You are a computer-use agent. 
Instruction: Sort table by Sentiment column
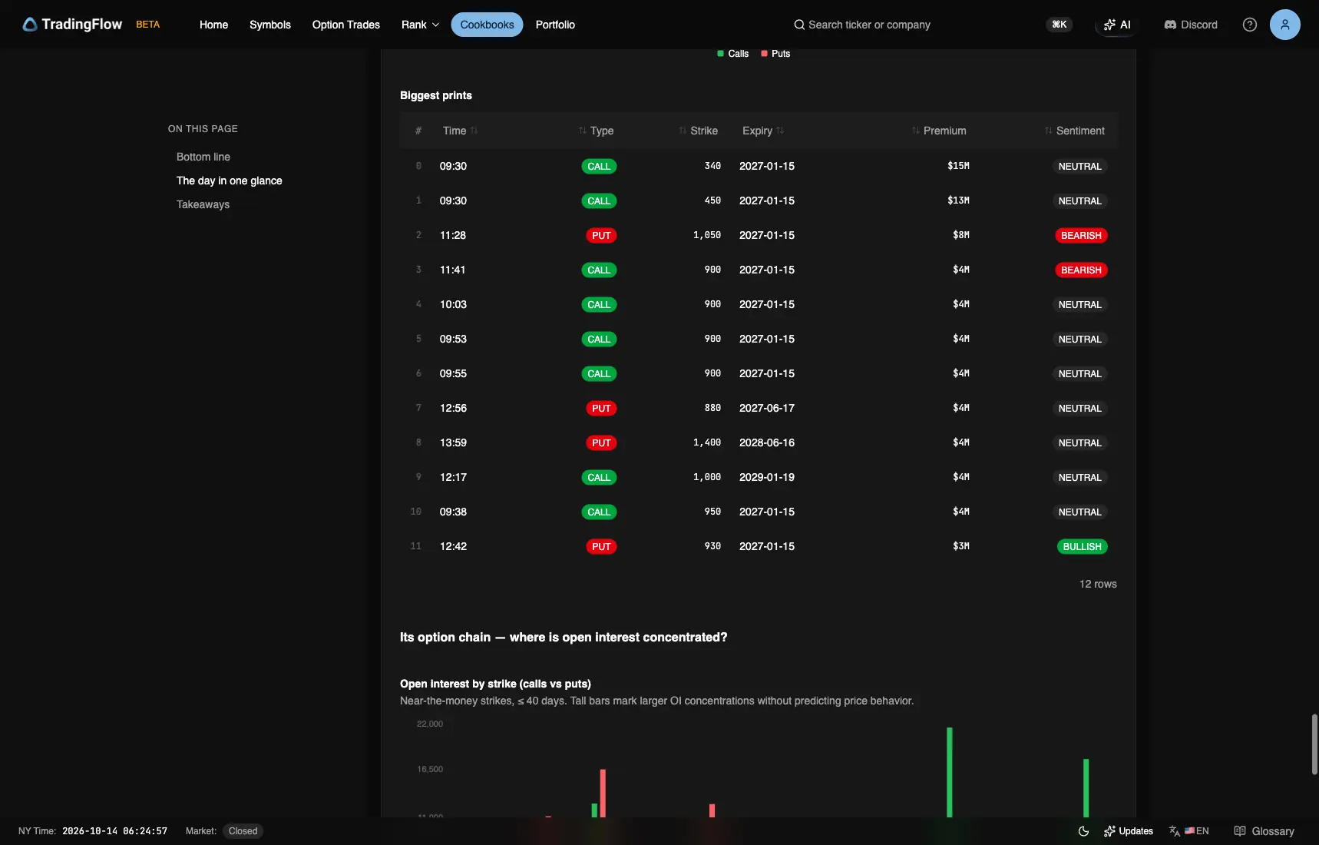(x=1074, y=131)
